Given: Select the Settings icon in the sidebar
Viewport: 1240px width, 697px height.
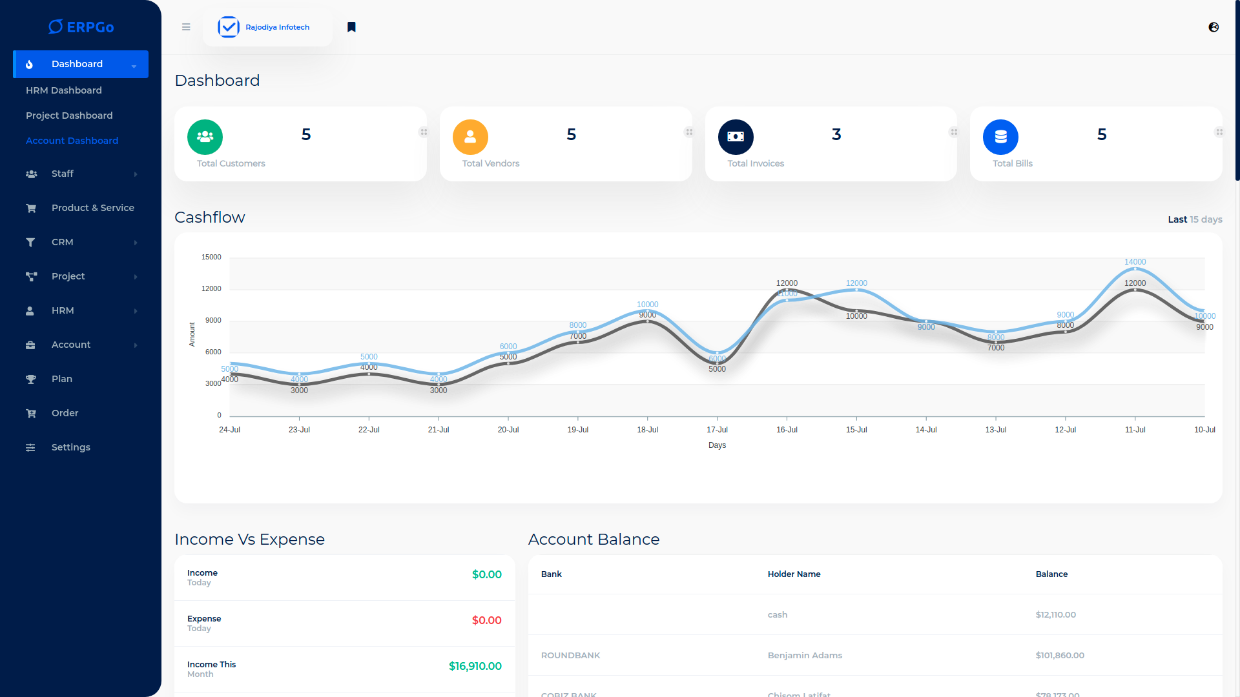Looking at the screenshot, I should (30, 447).
